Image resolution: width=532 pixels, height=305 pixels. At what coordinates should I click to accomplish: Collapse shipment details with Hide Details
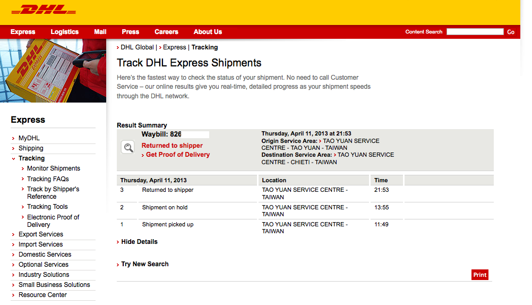tap(139, 242)
